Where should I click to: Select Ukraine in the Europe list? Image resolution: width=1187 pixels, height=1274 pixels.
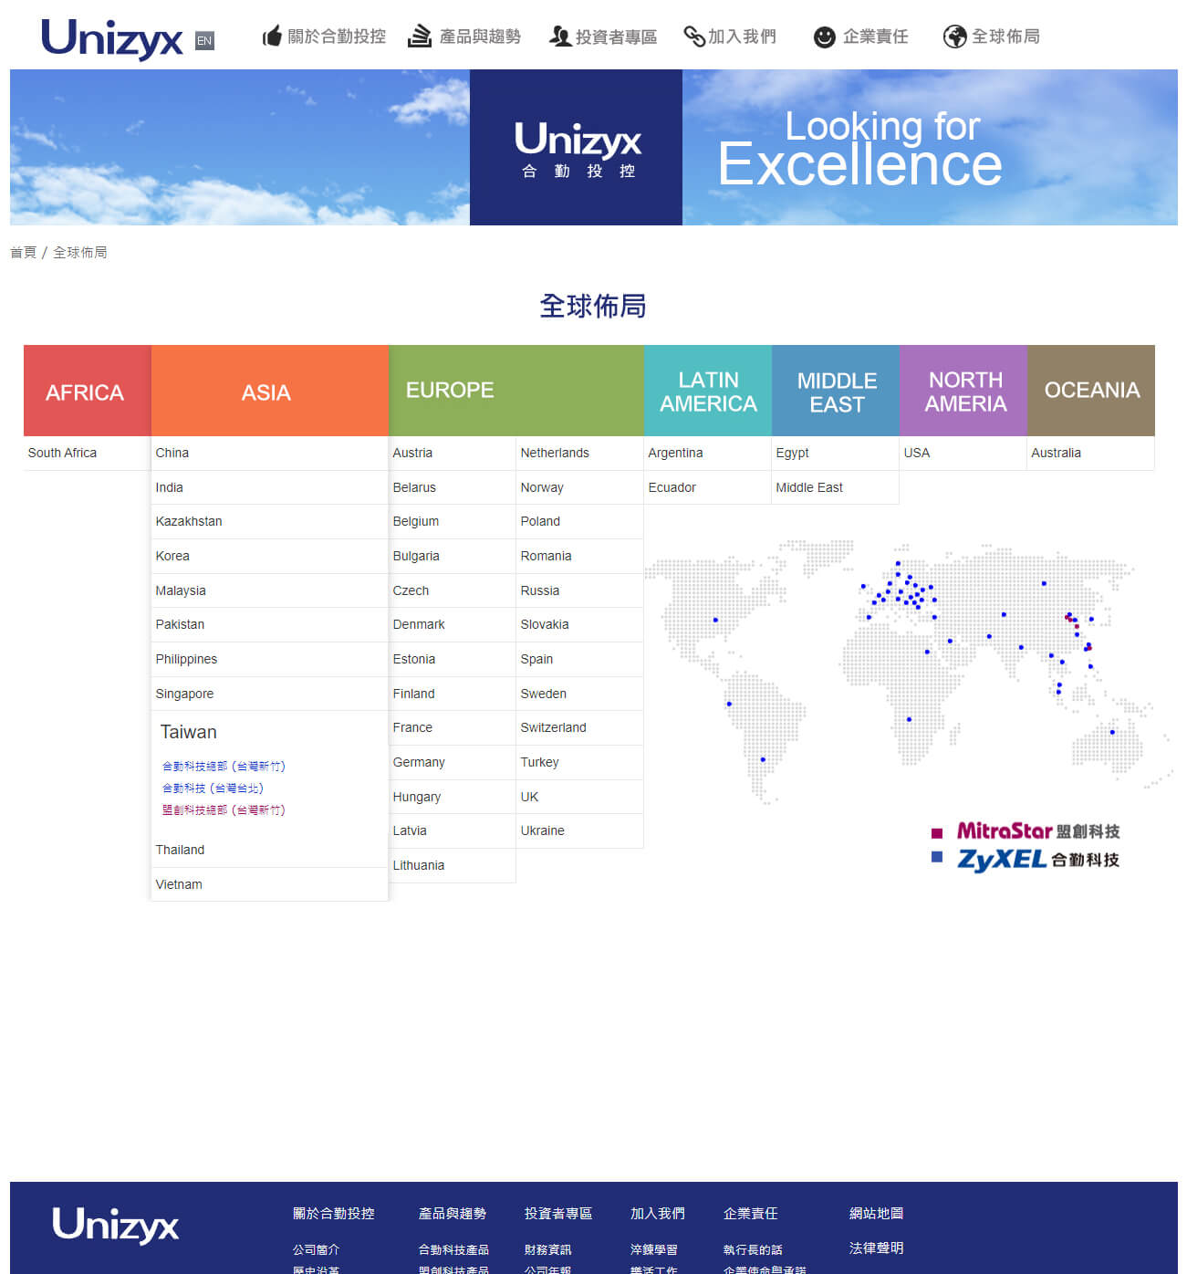coord(580,831)
